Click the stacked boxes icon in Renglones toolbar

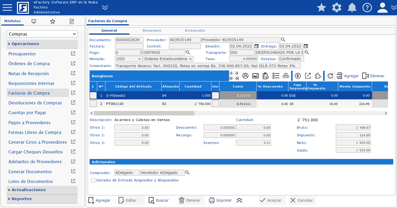[x=286, y=76]
